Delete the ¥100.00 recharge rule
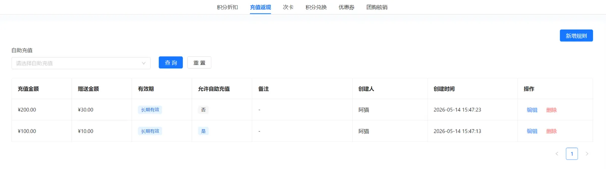 coord(551,131)
